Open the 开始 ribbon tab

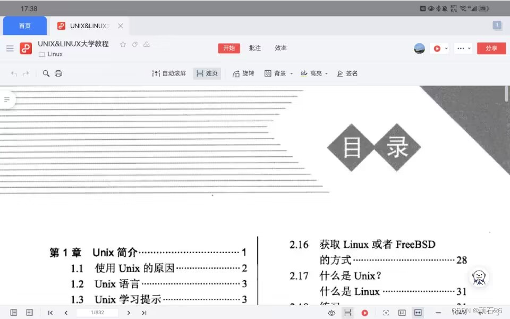[x=229, y=48]
